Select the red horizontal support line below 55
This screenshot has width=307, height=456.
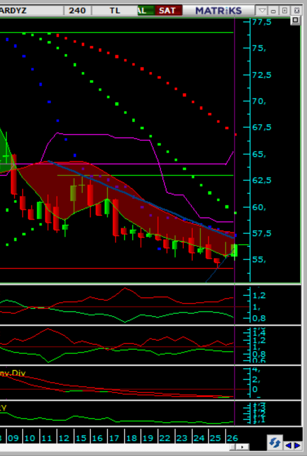116,268
